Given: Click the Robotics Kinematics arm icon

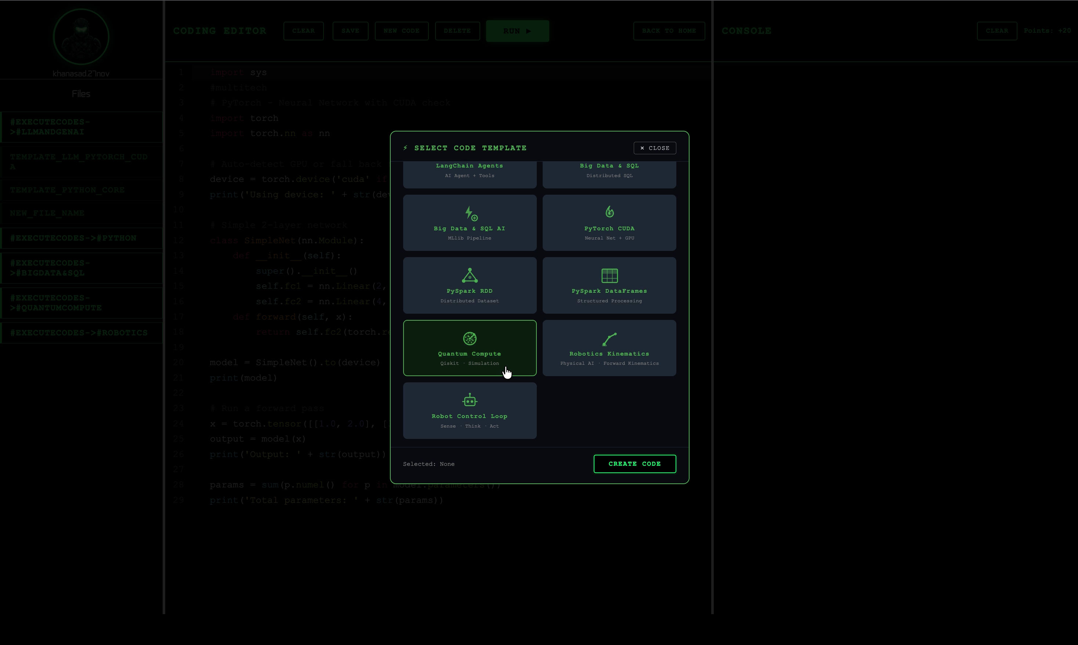Looking at the screenshot, I should tap(609, 339).
